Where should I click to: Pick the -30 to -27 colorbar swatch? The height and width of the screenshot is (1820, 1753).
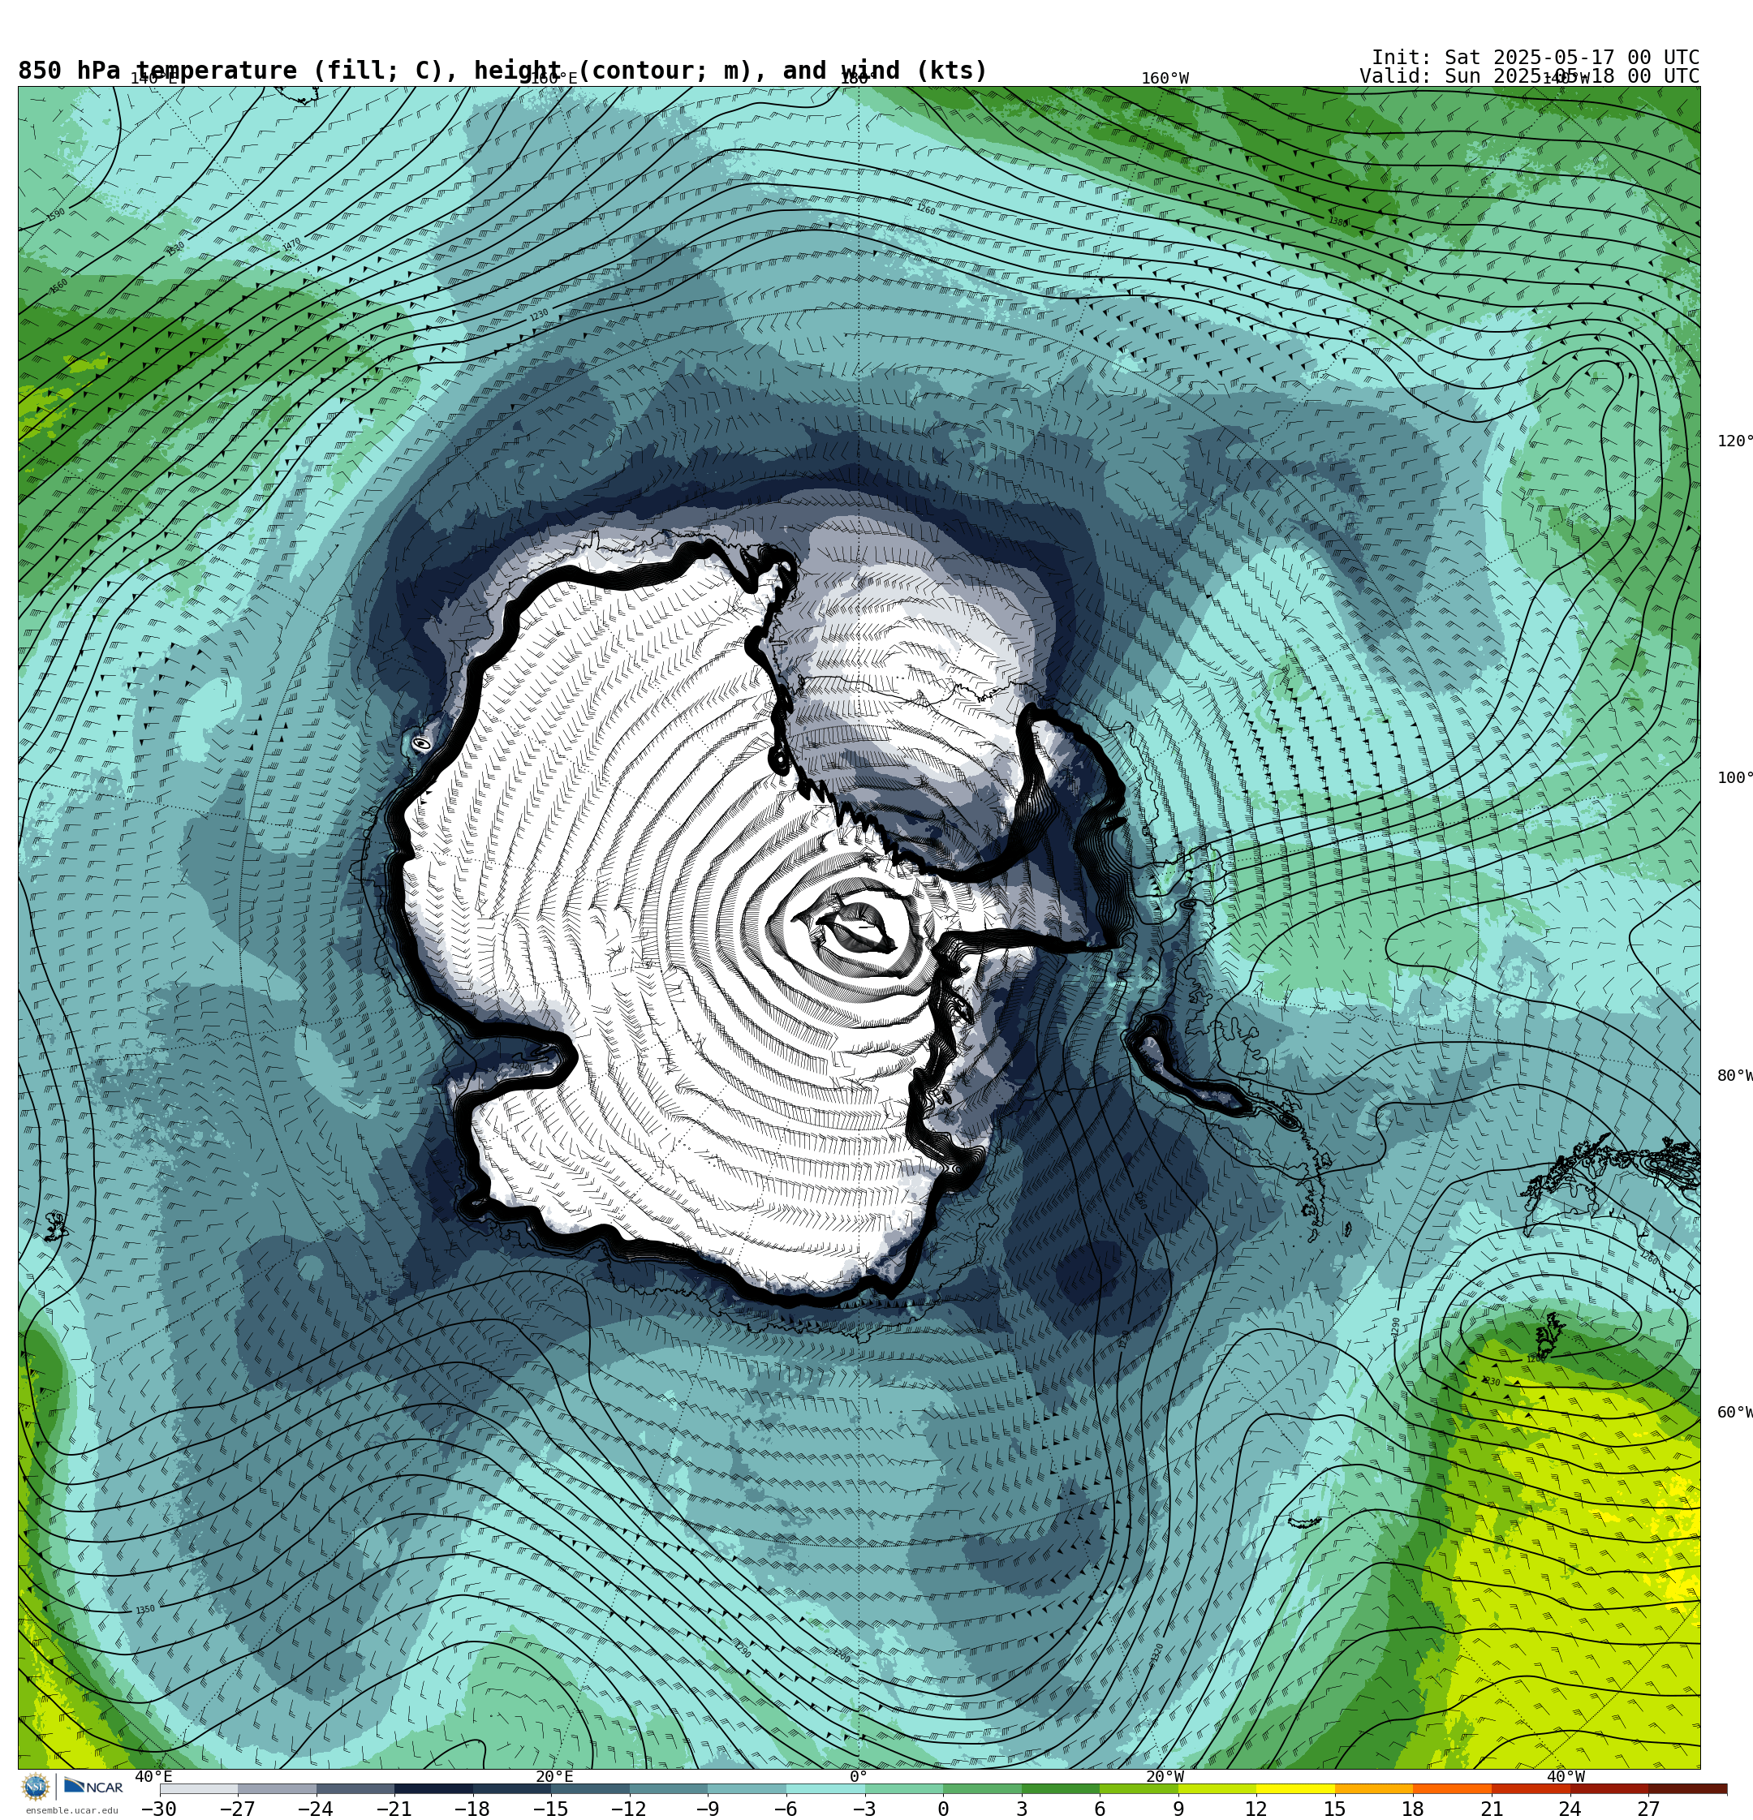coord(199,1788)
